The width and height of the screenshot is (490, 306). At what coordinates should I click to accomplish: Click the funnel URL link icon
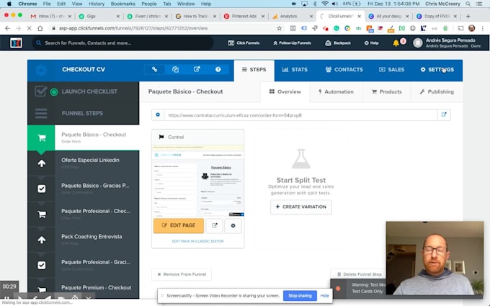point(155,69)
